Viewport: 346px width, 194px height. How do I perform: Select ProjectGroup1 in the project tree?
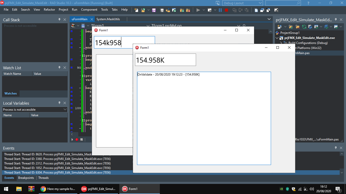click(290, 33)
